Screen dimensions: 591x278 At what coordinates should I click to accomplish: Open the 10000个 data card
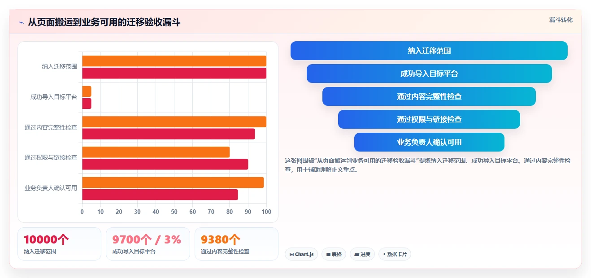[59, 244]
